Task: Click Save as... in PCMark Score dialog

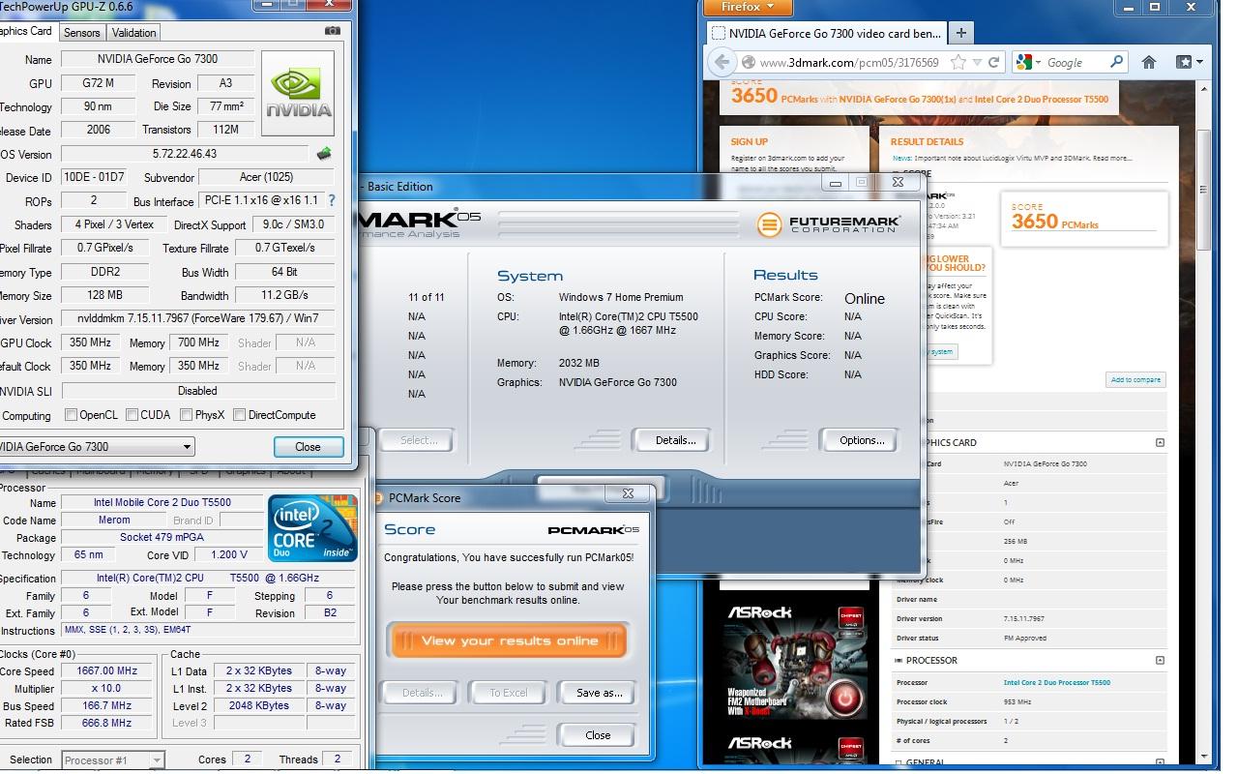Action: click(x=599, y=693)
